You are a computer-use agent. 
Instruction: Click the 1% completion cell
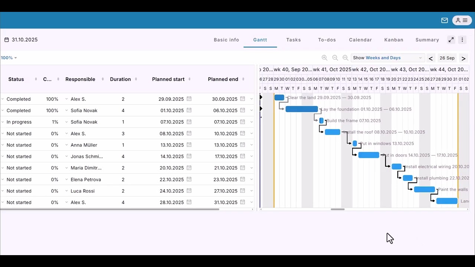(55, 122)
